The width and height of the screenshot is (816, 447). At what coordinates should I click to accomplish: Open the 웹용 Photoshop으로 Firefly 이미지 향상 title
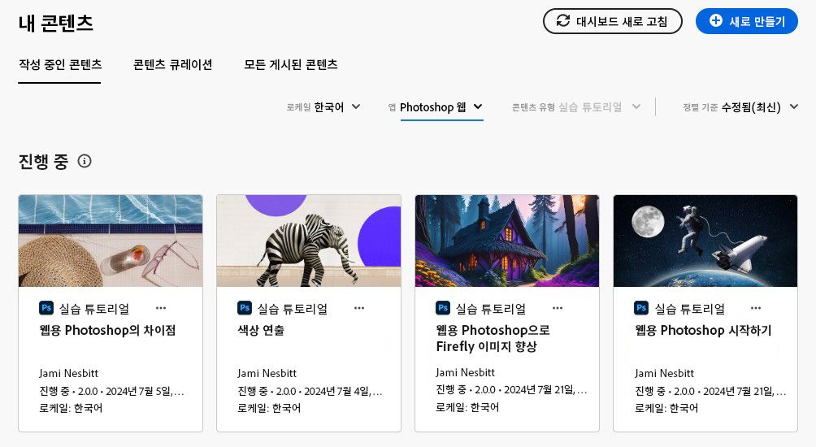[493, 338]
